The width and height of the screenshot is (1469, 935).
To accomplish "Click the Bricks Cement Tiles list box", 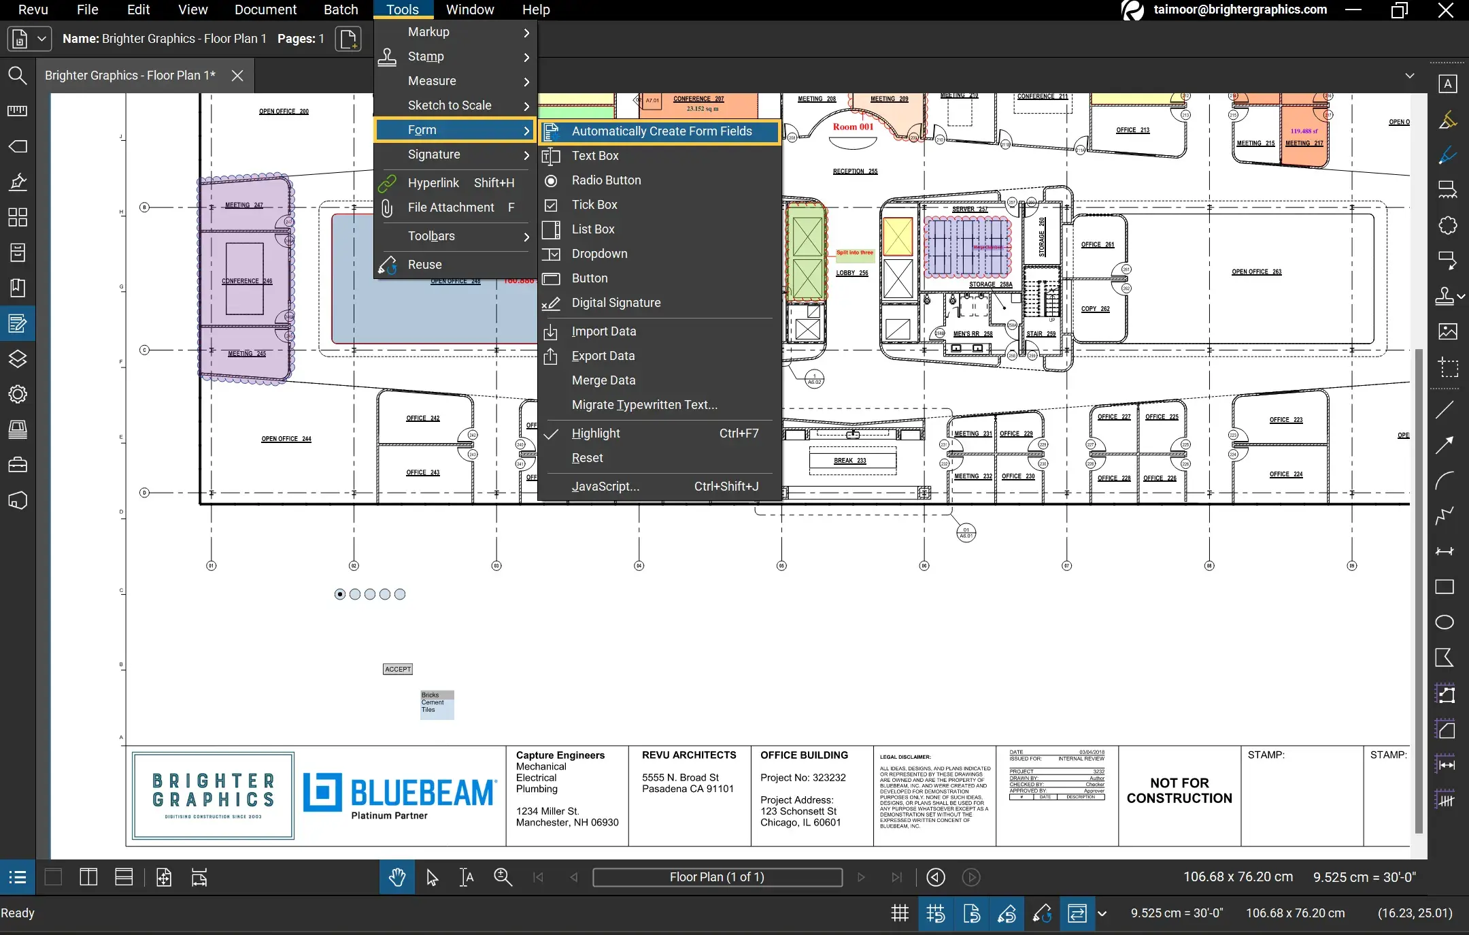I will click(437, 705).
